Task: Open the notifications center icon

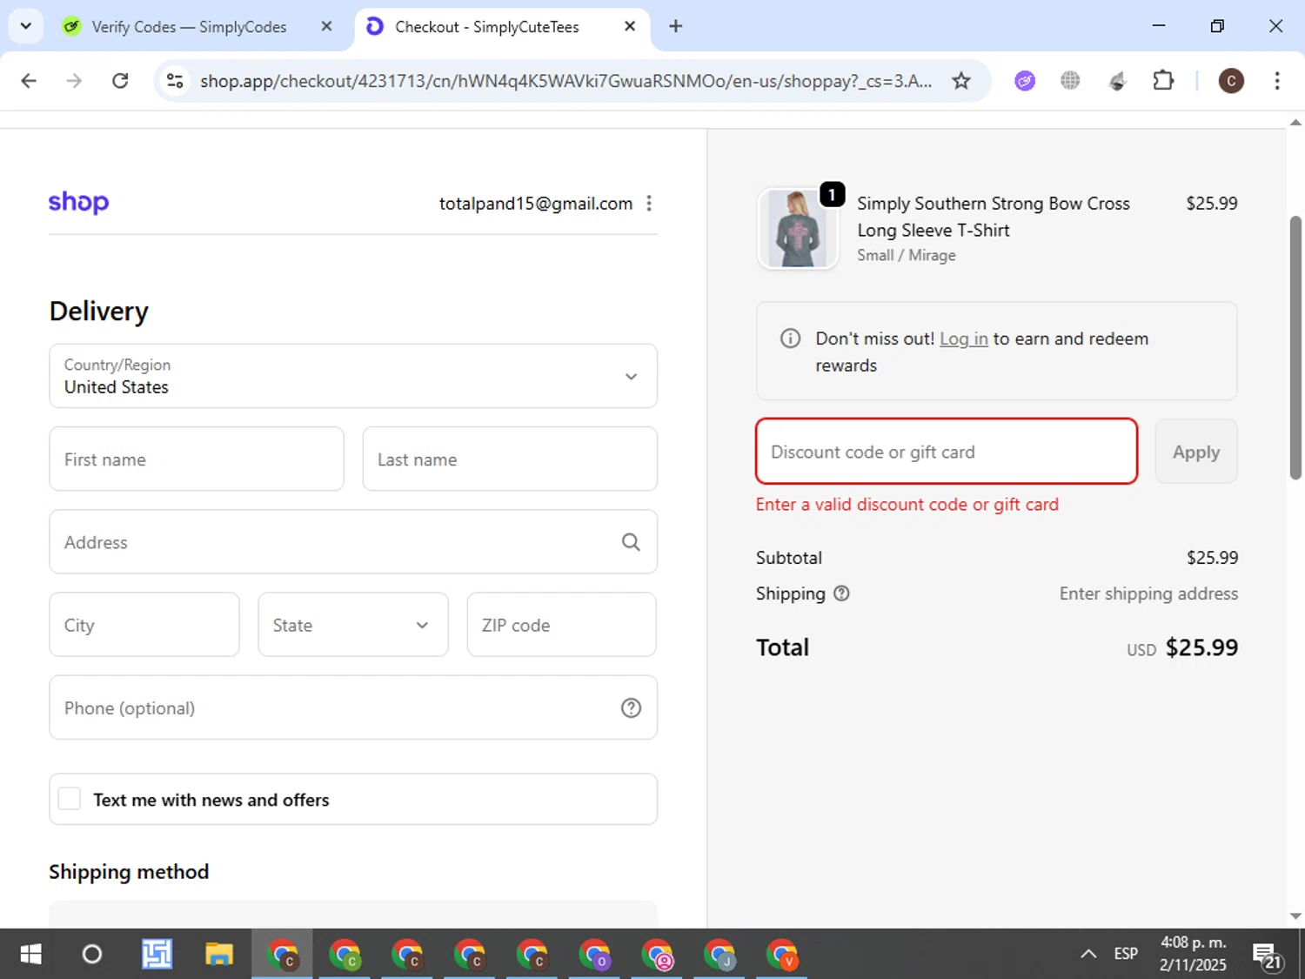Action: [x=1267, y=956]
